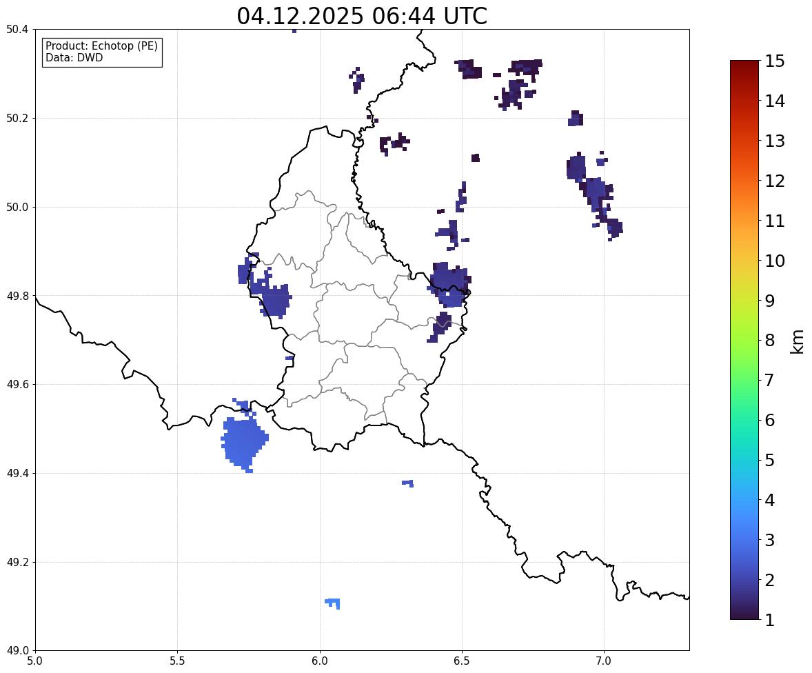Click colorbar tick label 3
Image resolution: width=812 pixels, height=673 pixels.
point(770,540)
